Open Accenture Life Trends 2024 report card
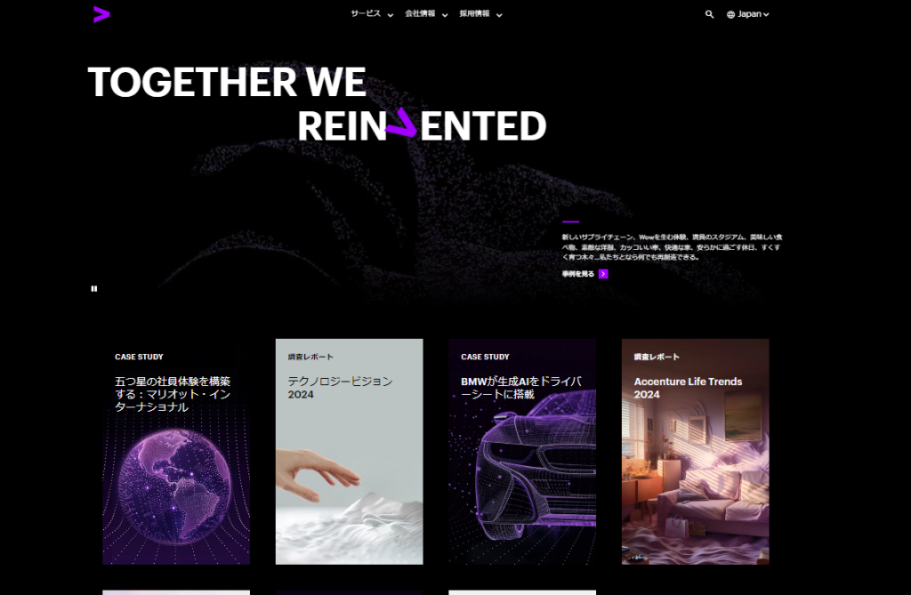Viewport: 911px width, 595px height. (x=696, y=452)
